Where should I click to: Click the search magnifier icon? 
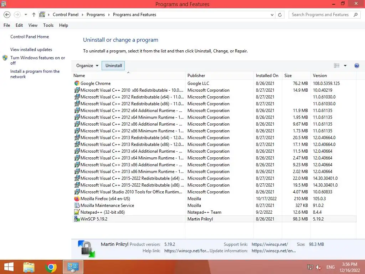click(355, 15)
